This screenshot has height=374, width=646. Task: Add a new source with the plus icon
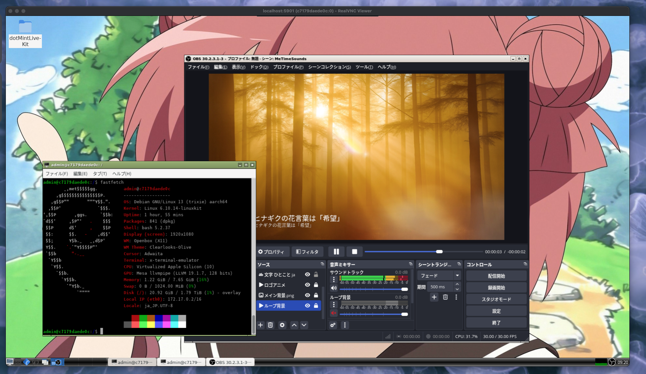coord(260,325)
